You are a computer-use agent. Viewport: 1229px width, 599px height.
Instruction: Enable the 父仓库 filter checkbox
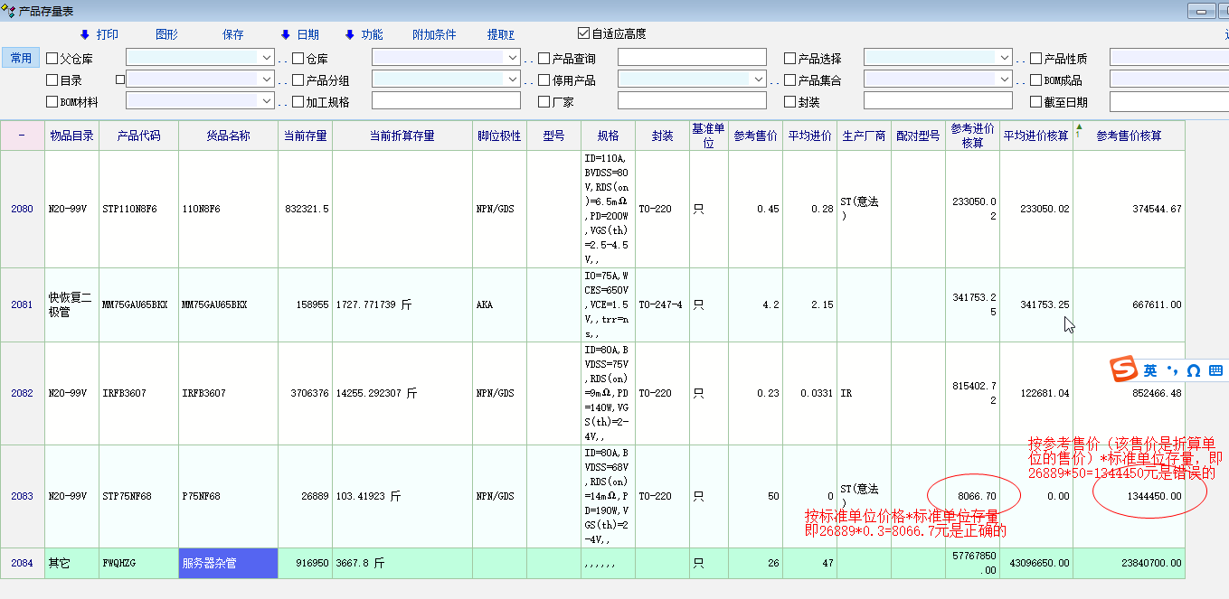click(52, 59)
